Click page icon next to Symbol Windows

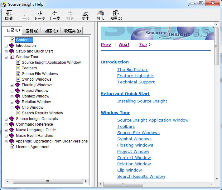(x=18, y=79)
